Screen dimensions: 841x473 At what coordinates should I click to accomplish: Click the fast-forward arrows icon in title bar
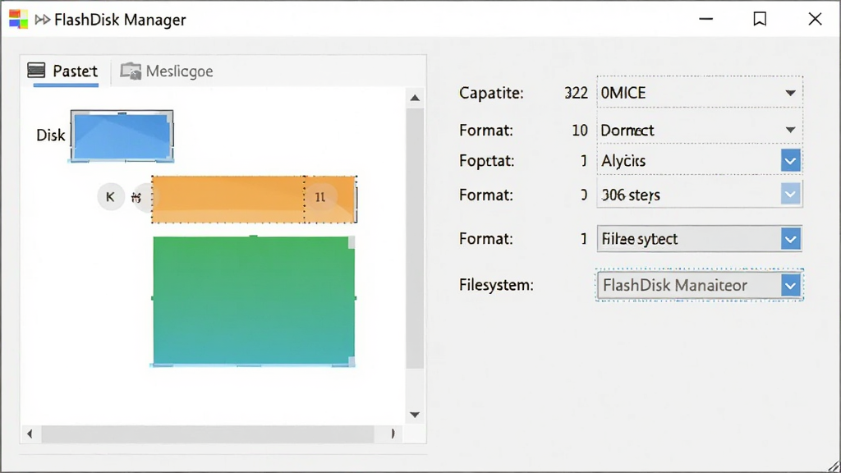pyautogui.click(x=43, y=20)
